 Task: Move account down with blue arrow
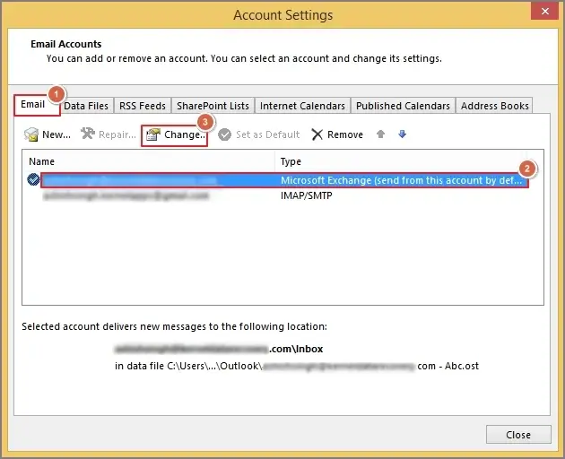(402, 134)
